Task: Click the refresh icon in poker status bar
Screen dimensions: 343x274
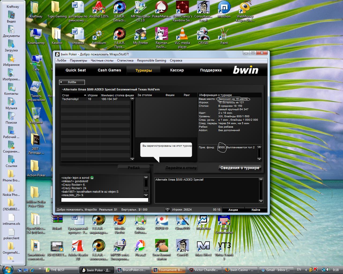Action: (167, 210)
